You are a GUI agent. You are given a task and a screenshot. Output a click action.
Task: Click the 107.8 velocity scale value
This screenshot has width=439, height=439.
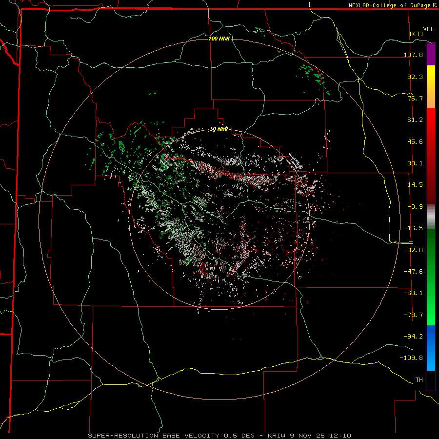click(413, 55)
